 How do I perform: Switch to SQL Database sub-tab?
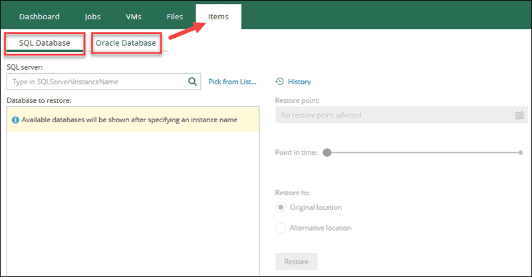45,43
